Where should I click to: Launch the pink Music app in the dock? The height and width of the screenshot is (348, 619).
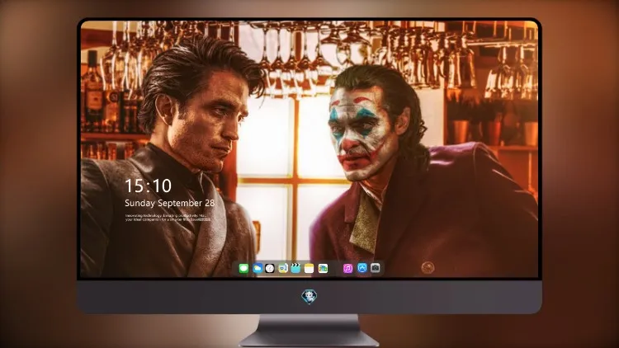coord(347,268)
